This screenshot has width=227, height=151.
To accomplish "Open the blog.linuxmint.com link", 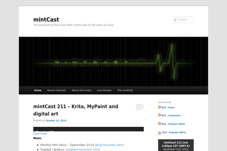I will [109, 145].
